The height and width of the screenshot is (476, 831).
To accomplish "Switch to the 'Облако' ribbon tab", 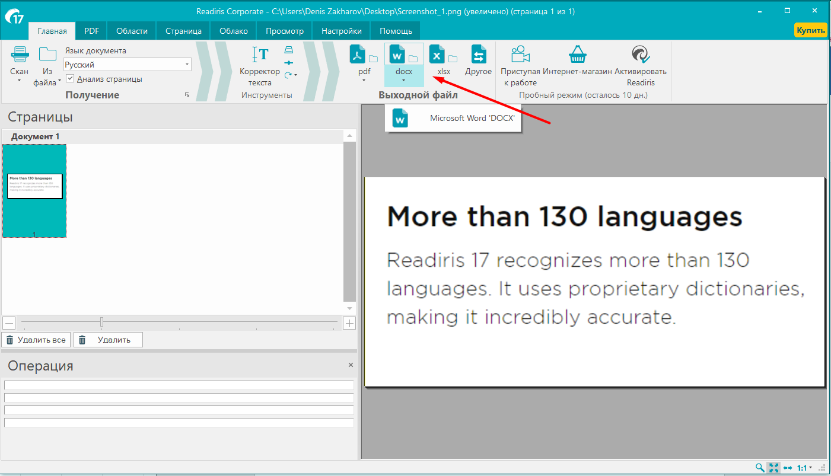I will [x=233, y=31].
